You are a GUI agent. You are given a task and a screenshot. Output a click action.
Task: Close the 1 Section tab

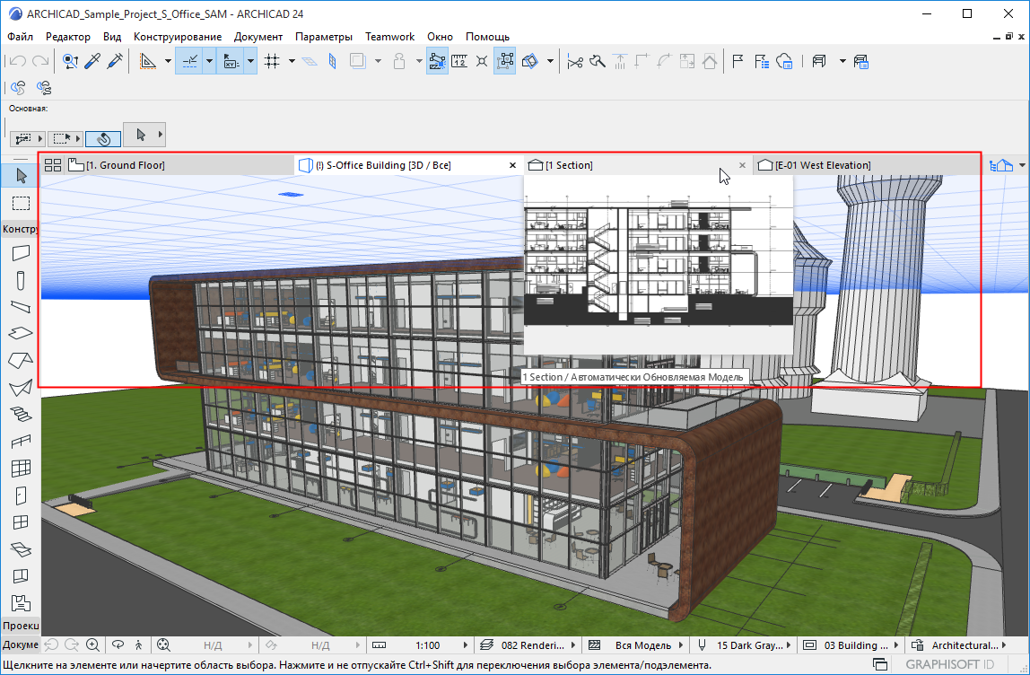pos(742,165)
